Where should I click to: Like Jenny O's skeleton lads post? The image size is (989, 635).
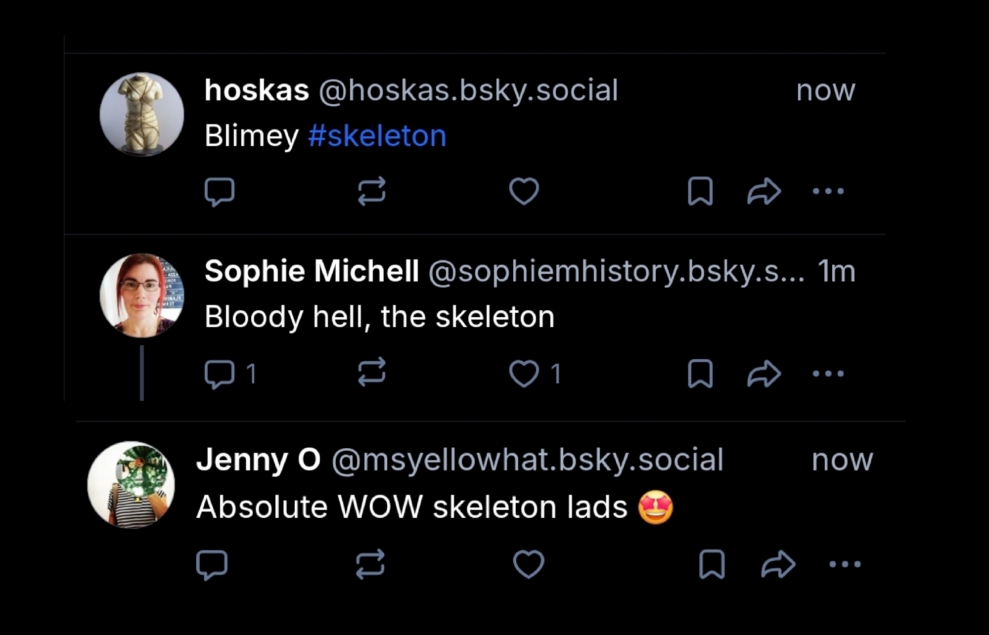[x=528, y=564]
